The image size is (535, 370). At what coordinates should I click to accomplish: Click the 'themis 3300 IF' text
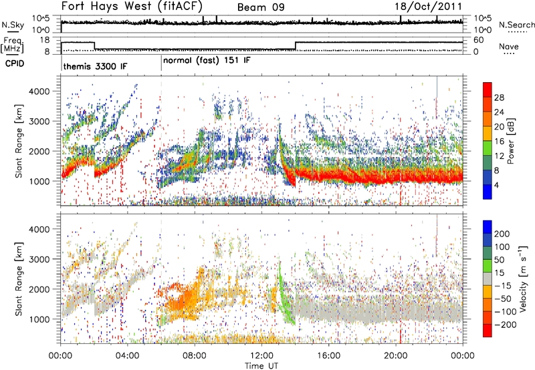(x=95, y=66)
